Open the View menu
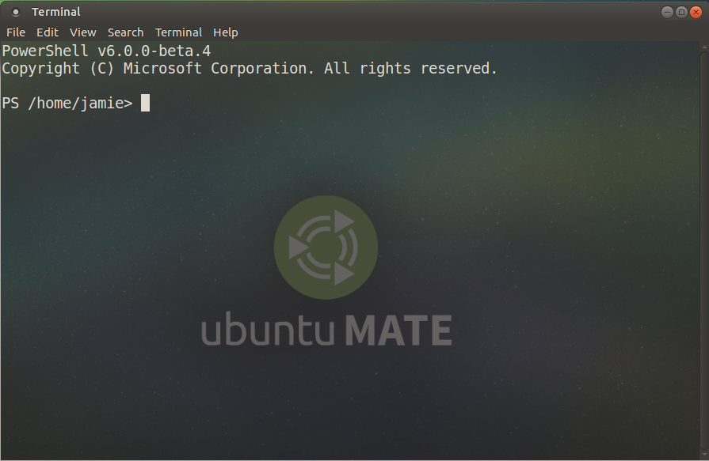 click(x=82, y=32)
